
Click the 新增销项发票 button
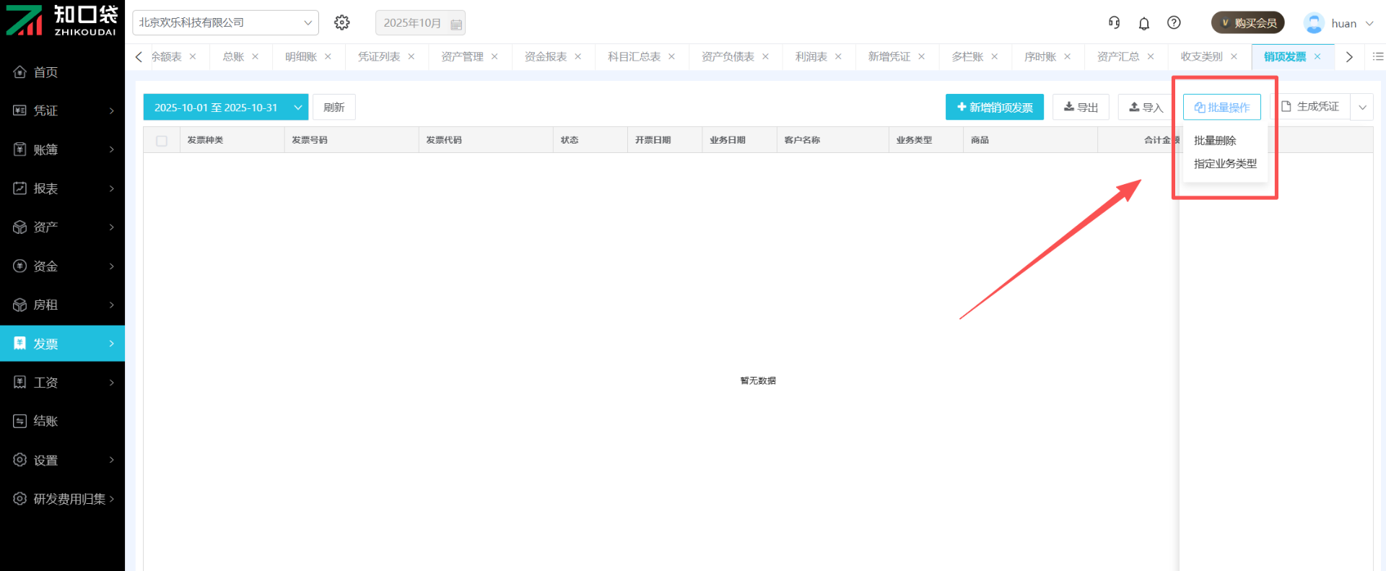click(x=994, y=108)
